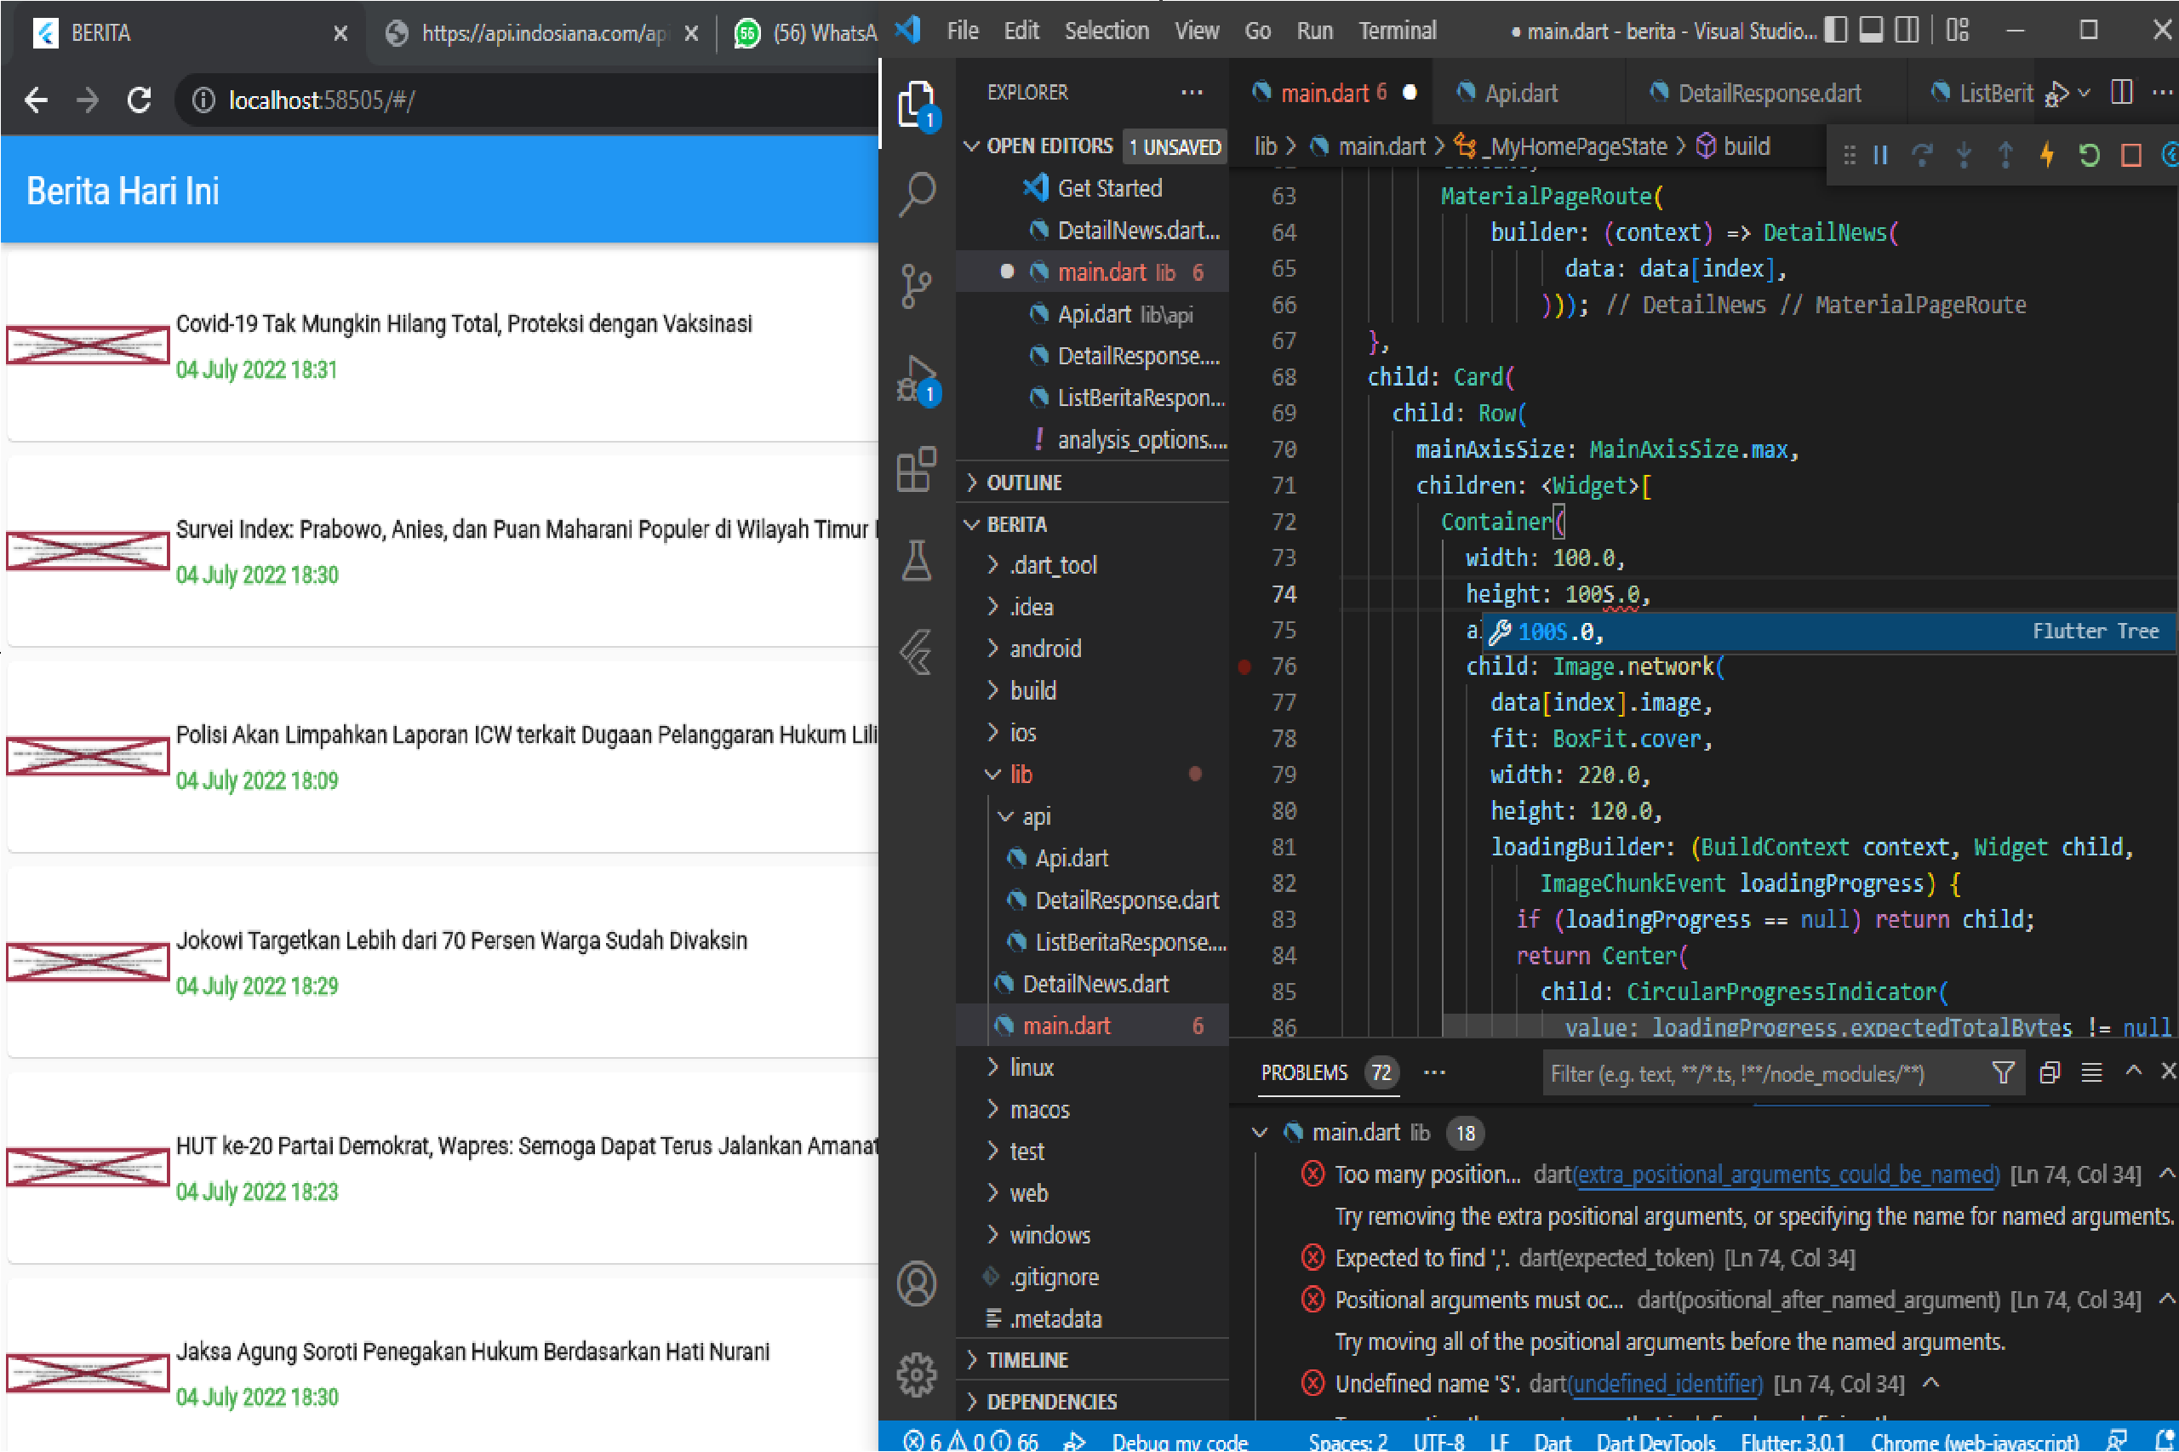Toggle breakpoint on line 76
Image resolution: width=2179 pixels, height=1452 pixels.
pos(1244,666)
